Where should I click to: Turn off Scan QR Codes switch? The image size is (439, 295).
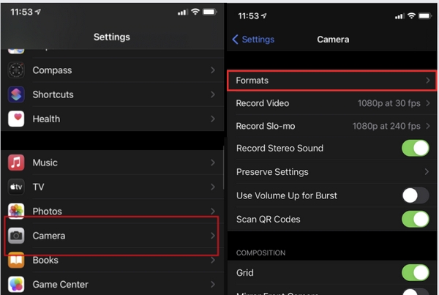click(415, 219)
